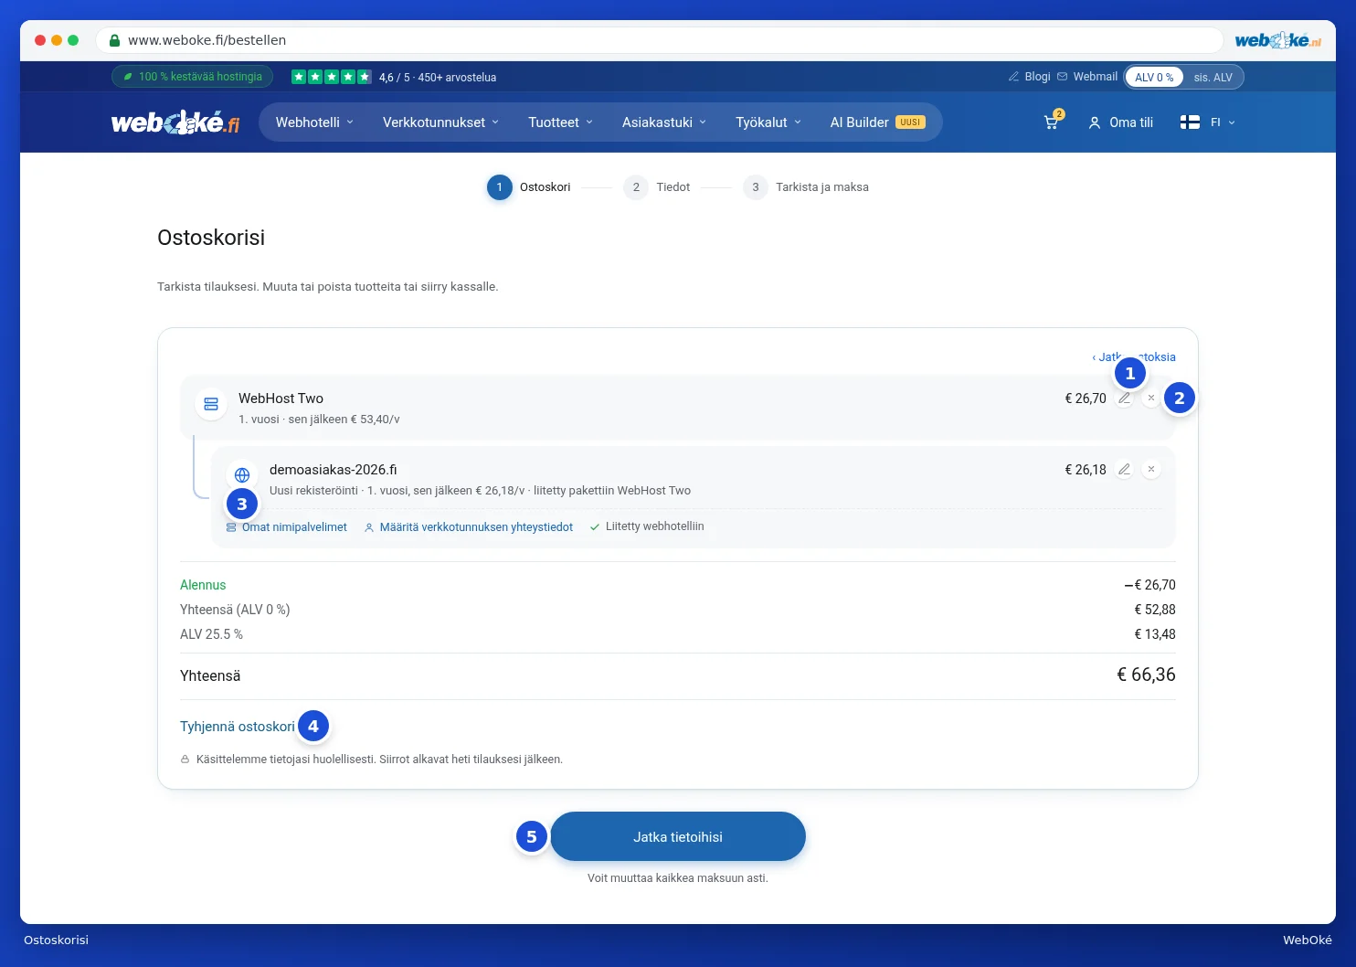Click the weboke logo beside the address bar

click(1277, 40)
